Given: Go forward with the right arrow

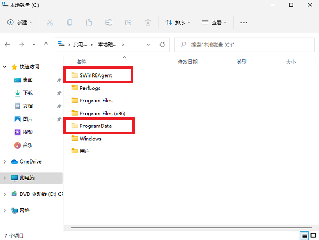Looking at the screenshot, I should tap(22, 45).
